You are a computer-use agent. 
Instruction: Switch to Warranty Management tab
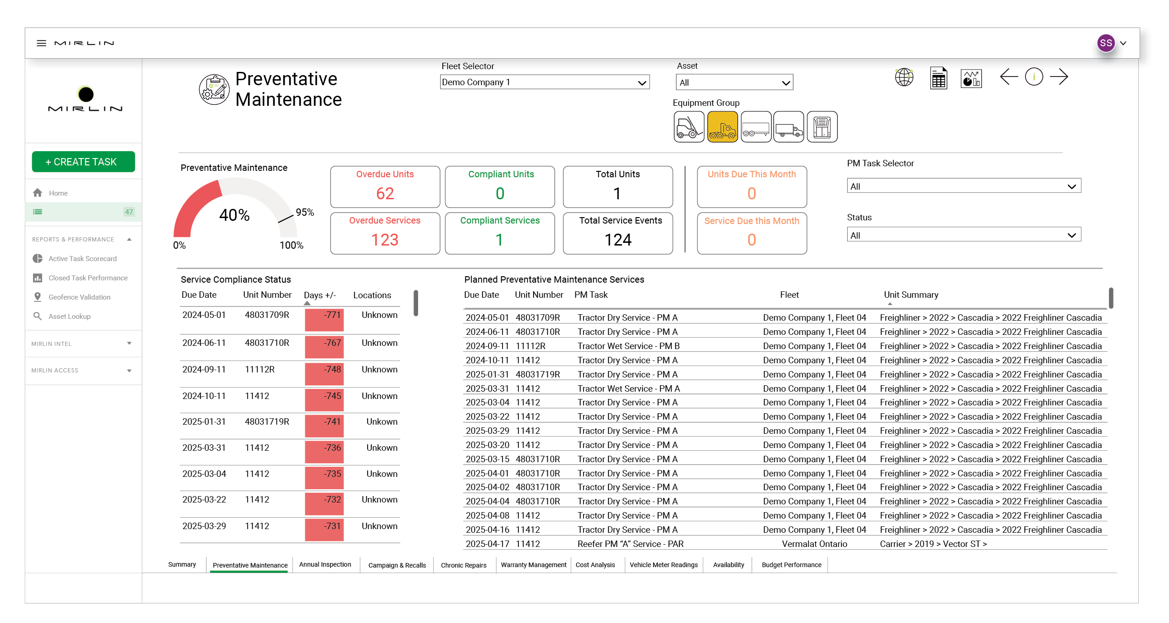click(x=533, y=565)
